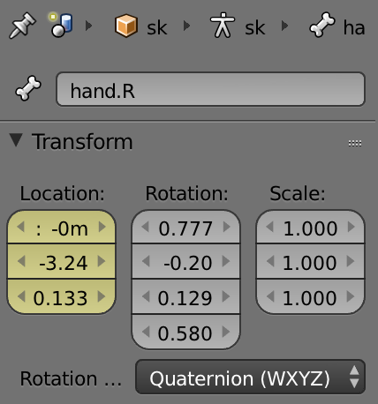This screenshot has height=404, width=378.
Task: Increase first Scale value right arrow
Action: [352, 227]
